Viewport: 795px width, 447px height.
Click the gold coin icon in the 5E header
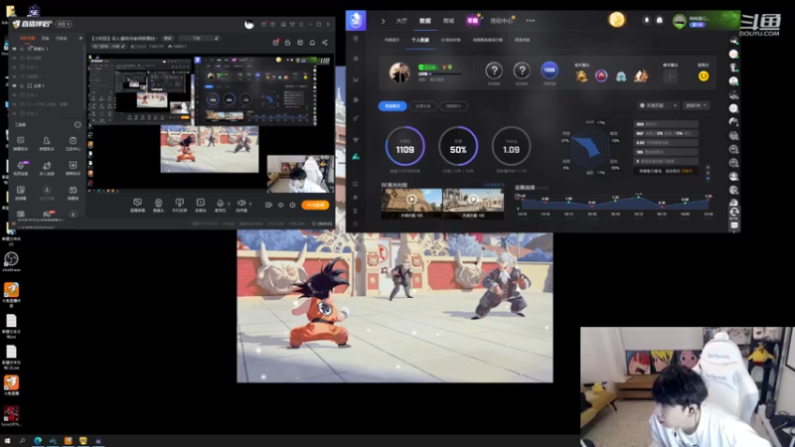pyautogui.click(x=616, y=20)
